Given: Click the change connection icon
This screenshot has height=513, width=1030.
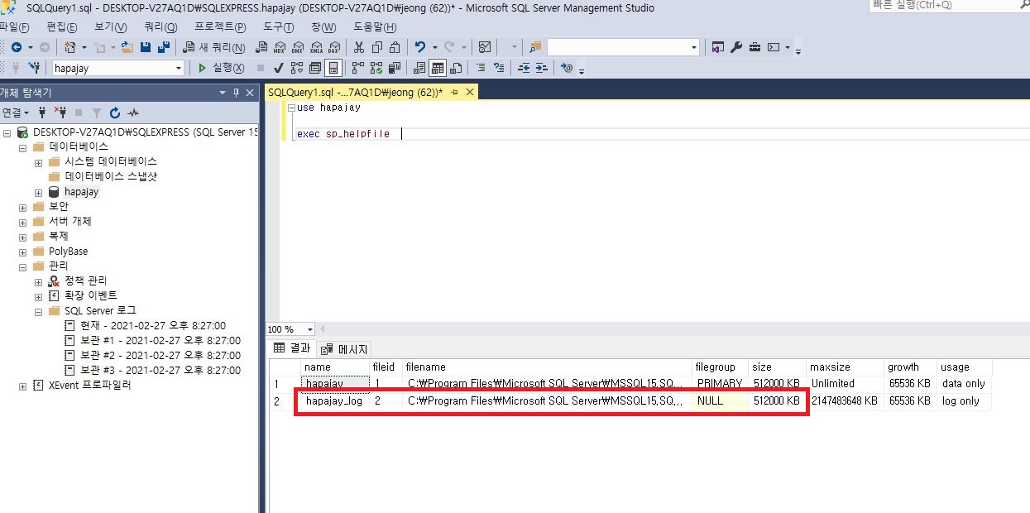Looking at the screenshot, I should point(33,68).
